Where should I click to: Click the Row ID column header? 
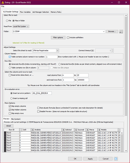(12, 130)
